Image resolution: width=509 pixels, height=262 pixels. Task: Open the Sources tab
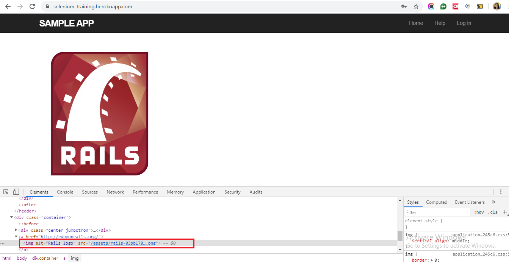(90, 192)
